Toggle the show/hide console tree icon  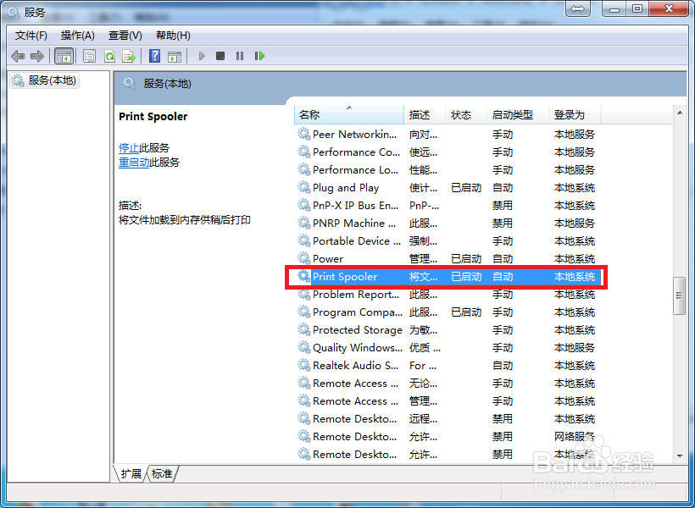[64, 56]
